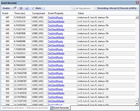Switch to first USB Device and Host tab
Viewport: 140px width, 111px height.
tap(13, 108)
